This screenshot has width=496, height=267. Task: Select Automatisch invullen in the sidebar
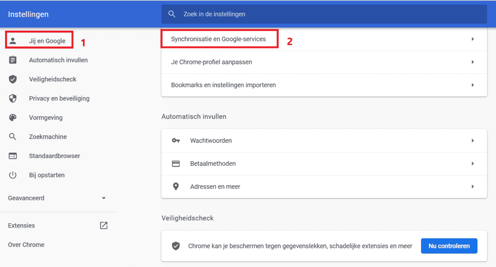point(58,60)
